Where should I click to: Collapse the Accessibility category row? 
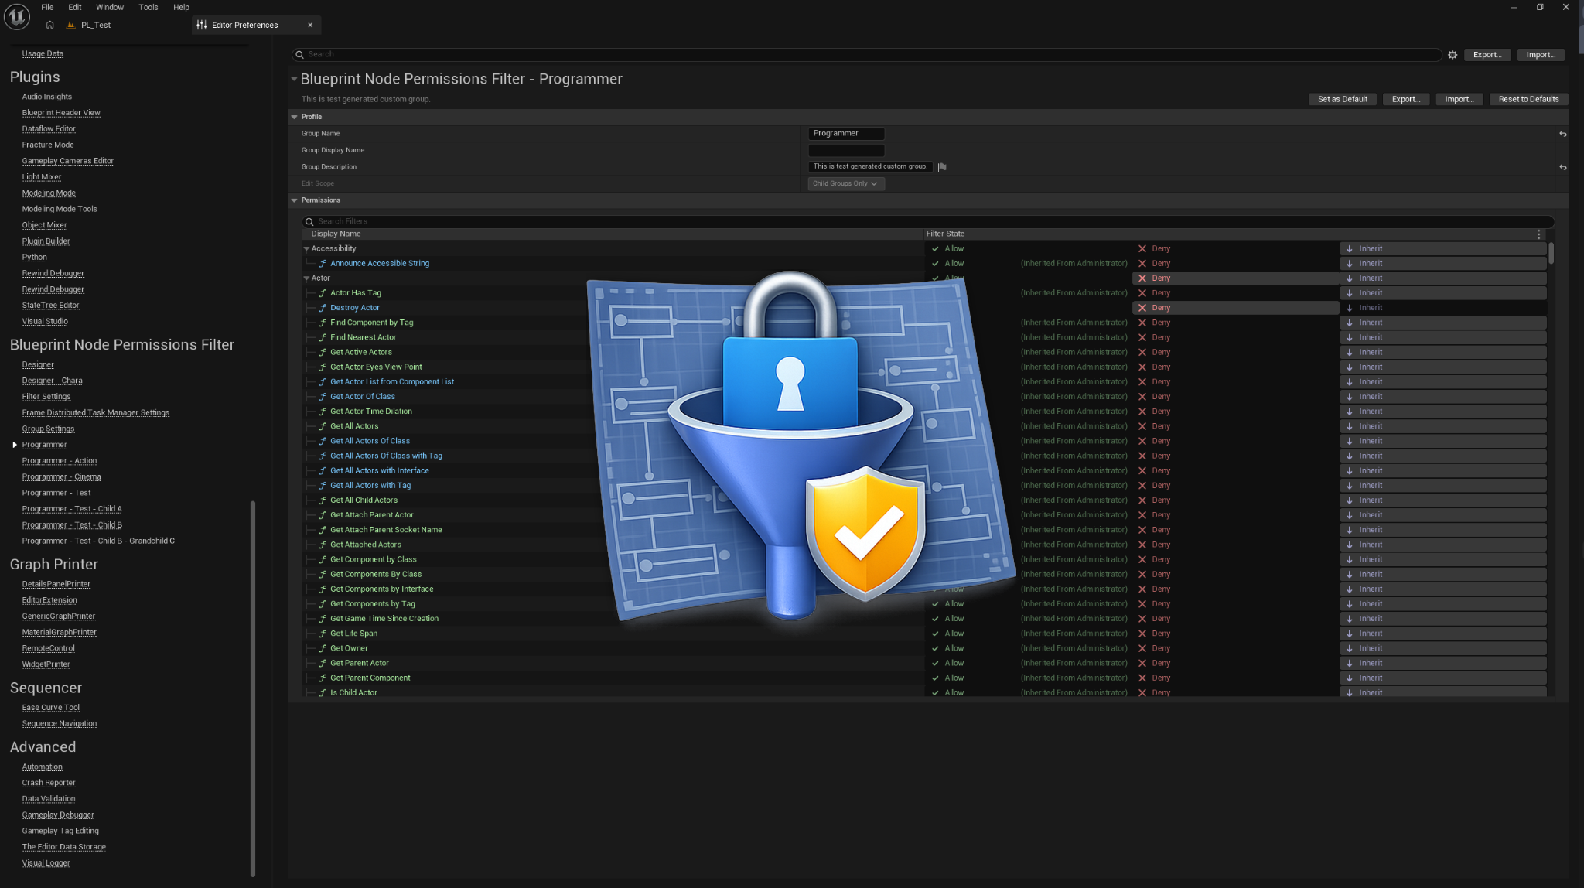click(x=306, y=249)
